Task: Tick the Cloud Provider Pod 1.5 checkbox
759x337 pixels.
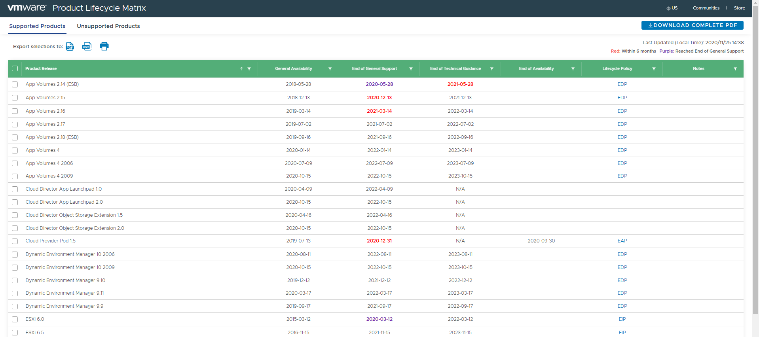Action: (x=15, y=241)
